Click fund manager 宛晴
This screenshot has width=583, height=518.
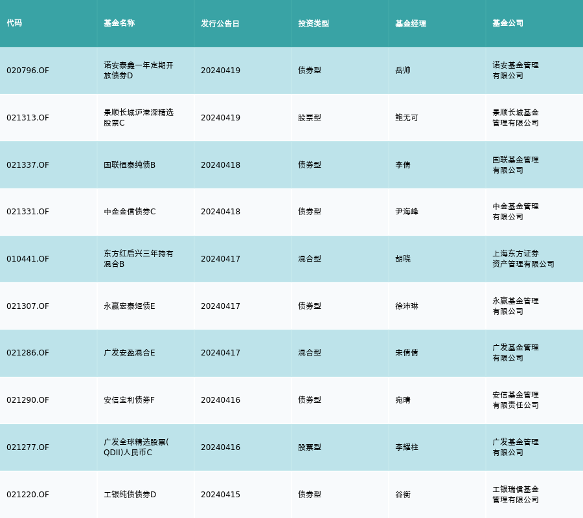point(403,400)
